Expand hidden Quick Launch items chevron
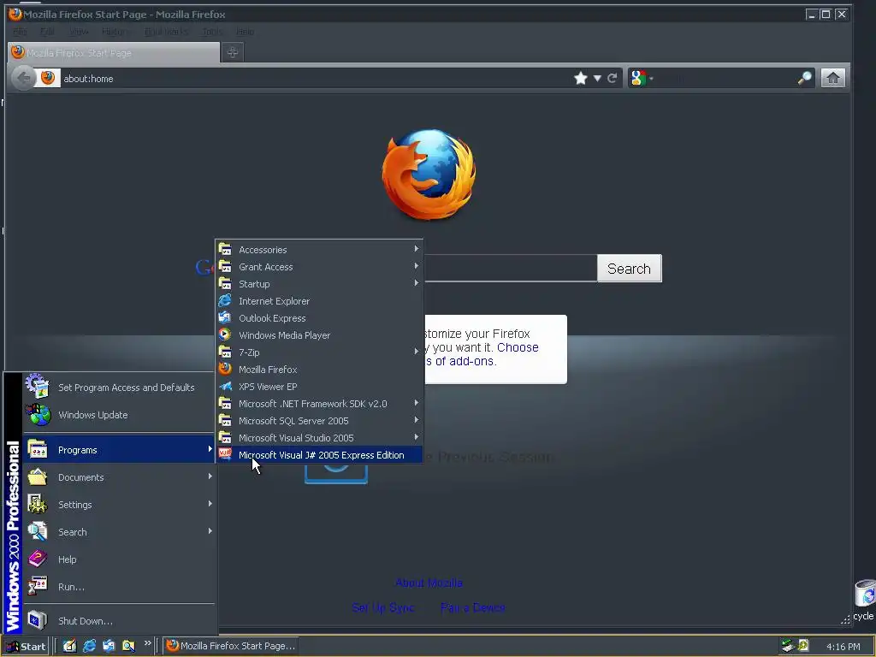 pyautogui.click(x=147, y=643)
